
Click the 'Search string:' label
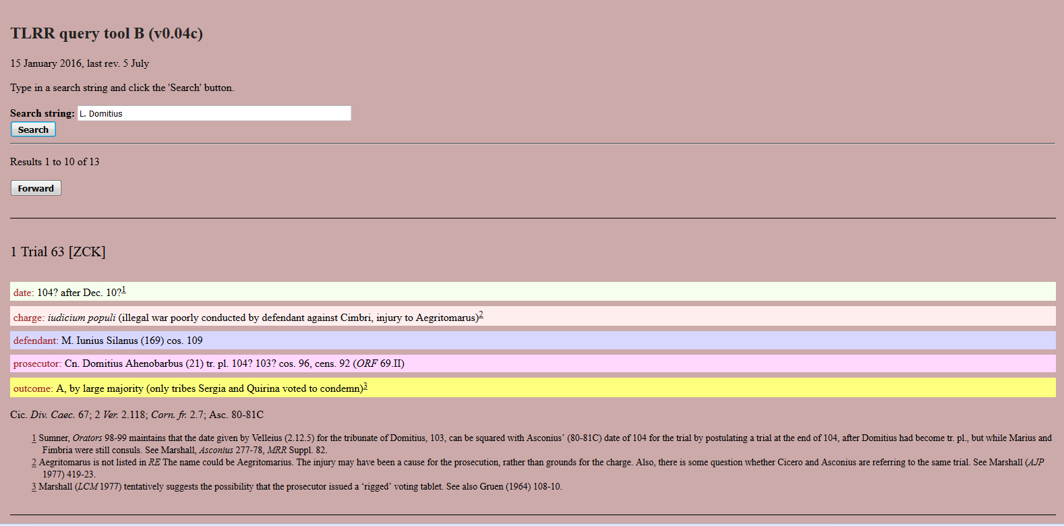(x=42, y=113)
